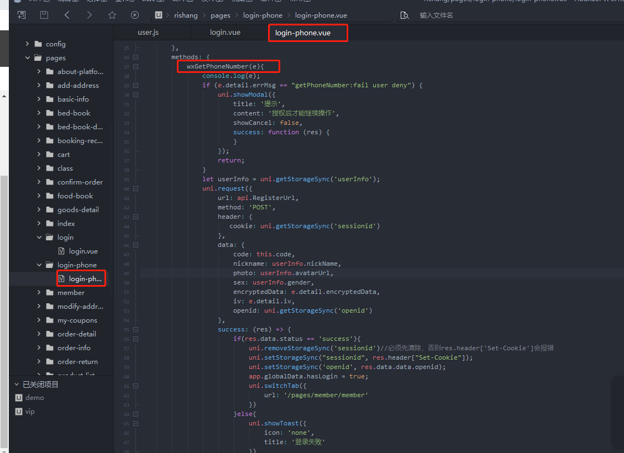The height and width of the screenshot is (453, 624).
Task: Open login.vue in the file tree
Action: tap(83, 251)
